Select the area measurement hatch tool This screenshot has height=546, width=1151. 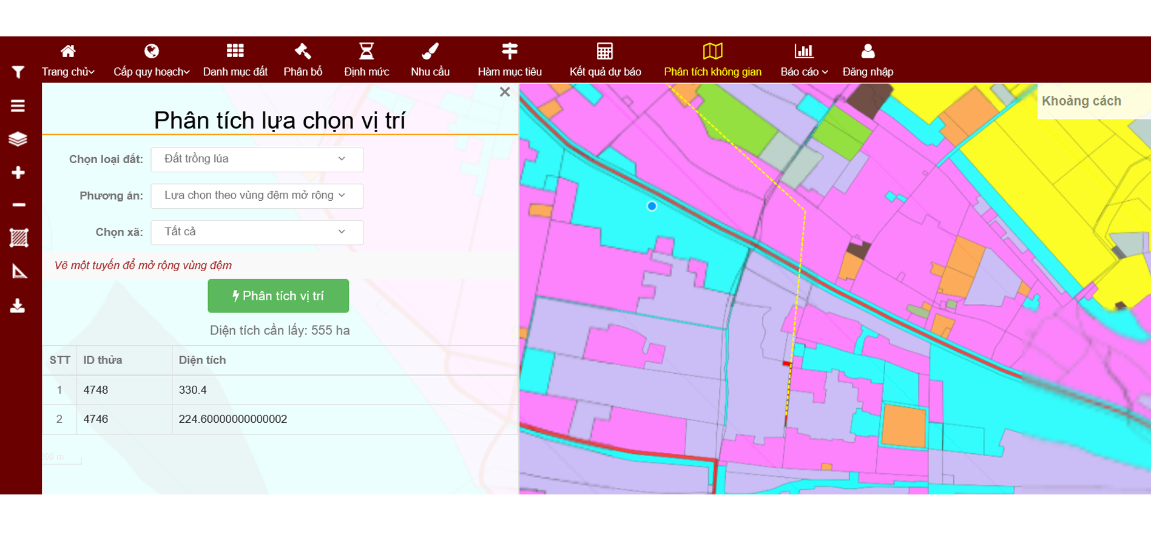(x=18, y=238)
